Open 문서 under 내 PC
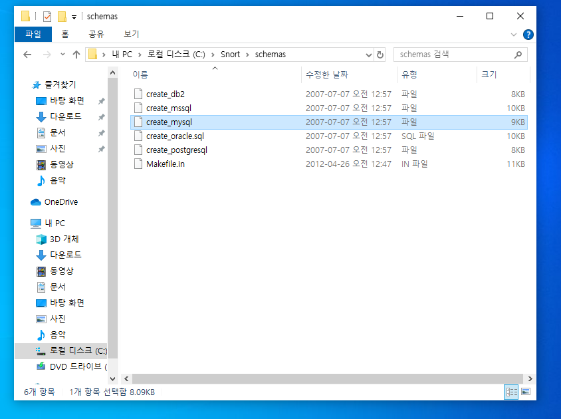The image size is (561, 419). 57,287
